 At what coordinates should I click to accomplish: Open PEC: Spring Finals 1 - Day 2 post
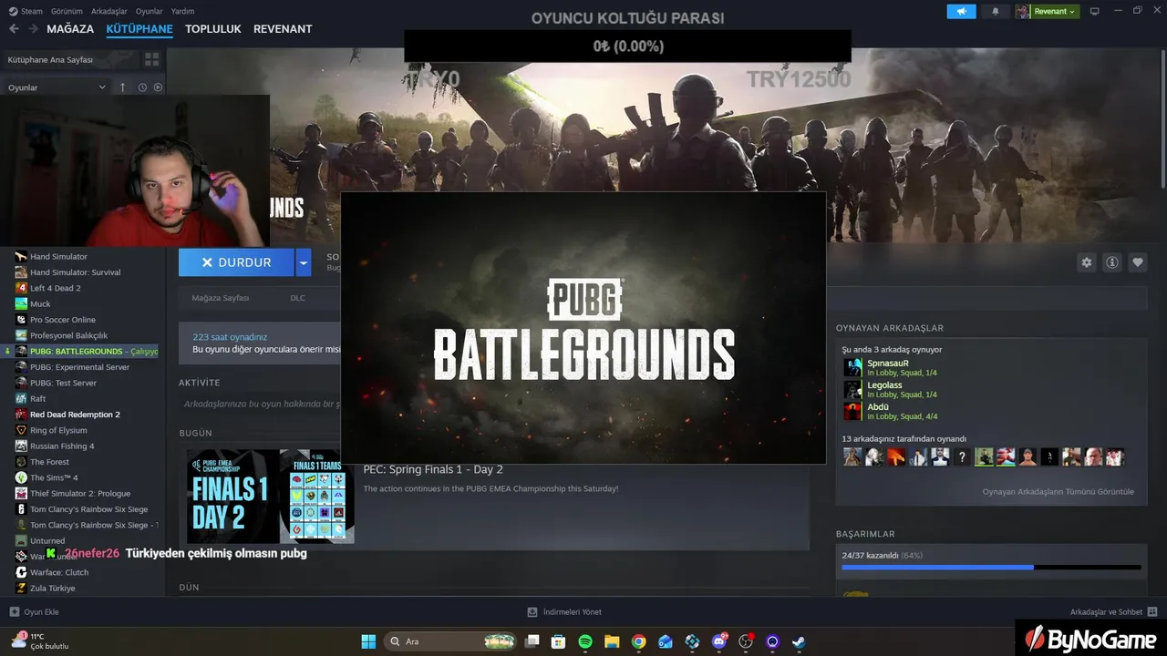pos(433,470)
